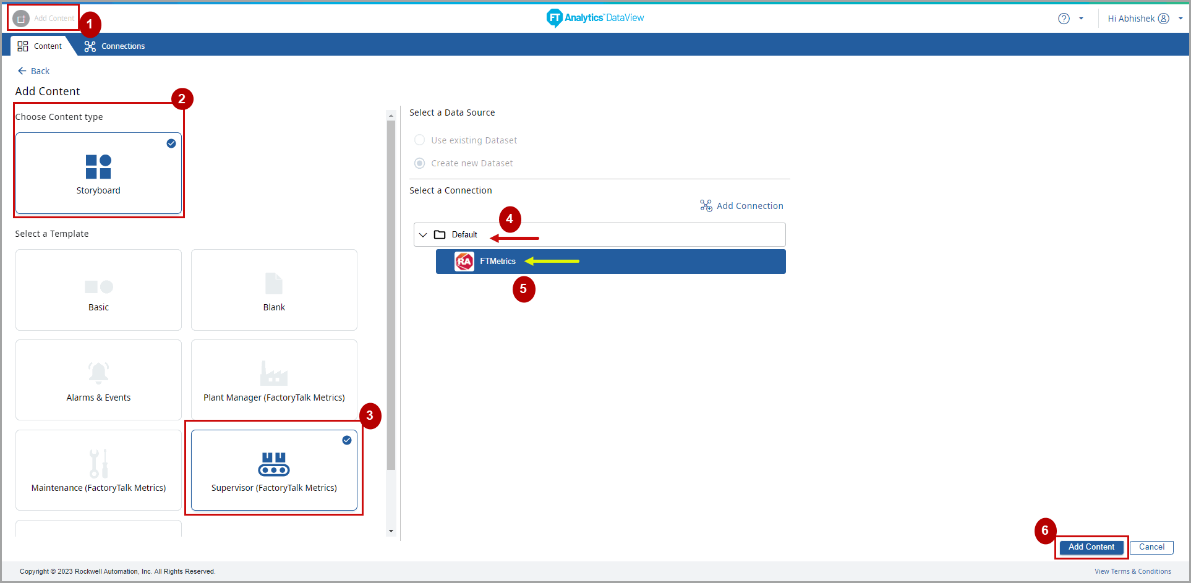Click the Maintenance (FactoryTalk Metrics) label
This screenshot has width=1191, height=583.
tap(98, 488)
